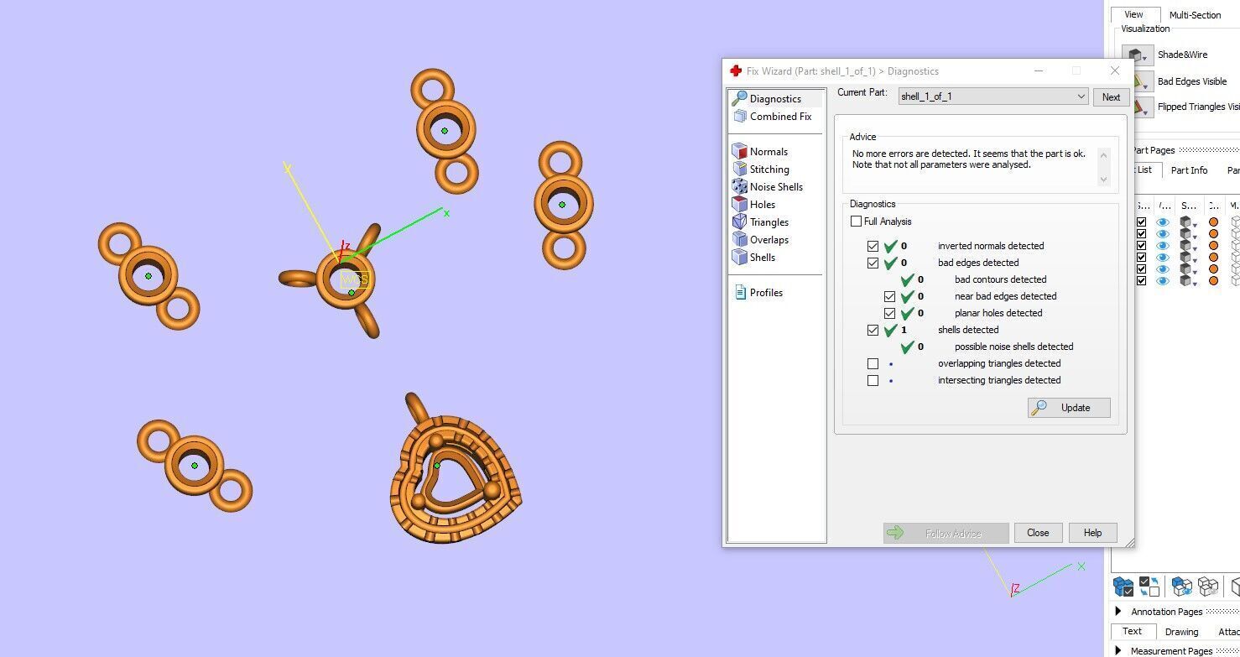Click the red cross Fix Wizard title icon
The width and height of the screenshot is (1240, 657).
736,71
